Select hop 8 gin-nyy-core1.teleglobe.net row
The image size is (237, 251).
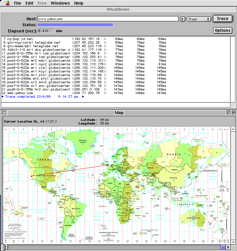coord(84,43)
